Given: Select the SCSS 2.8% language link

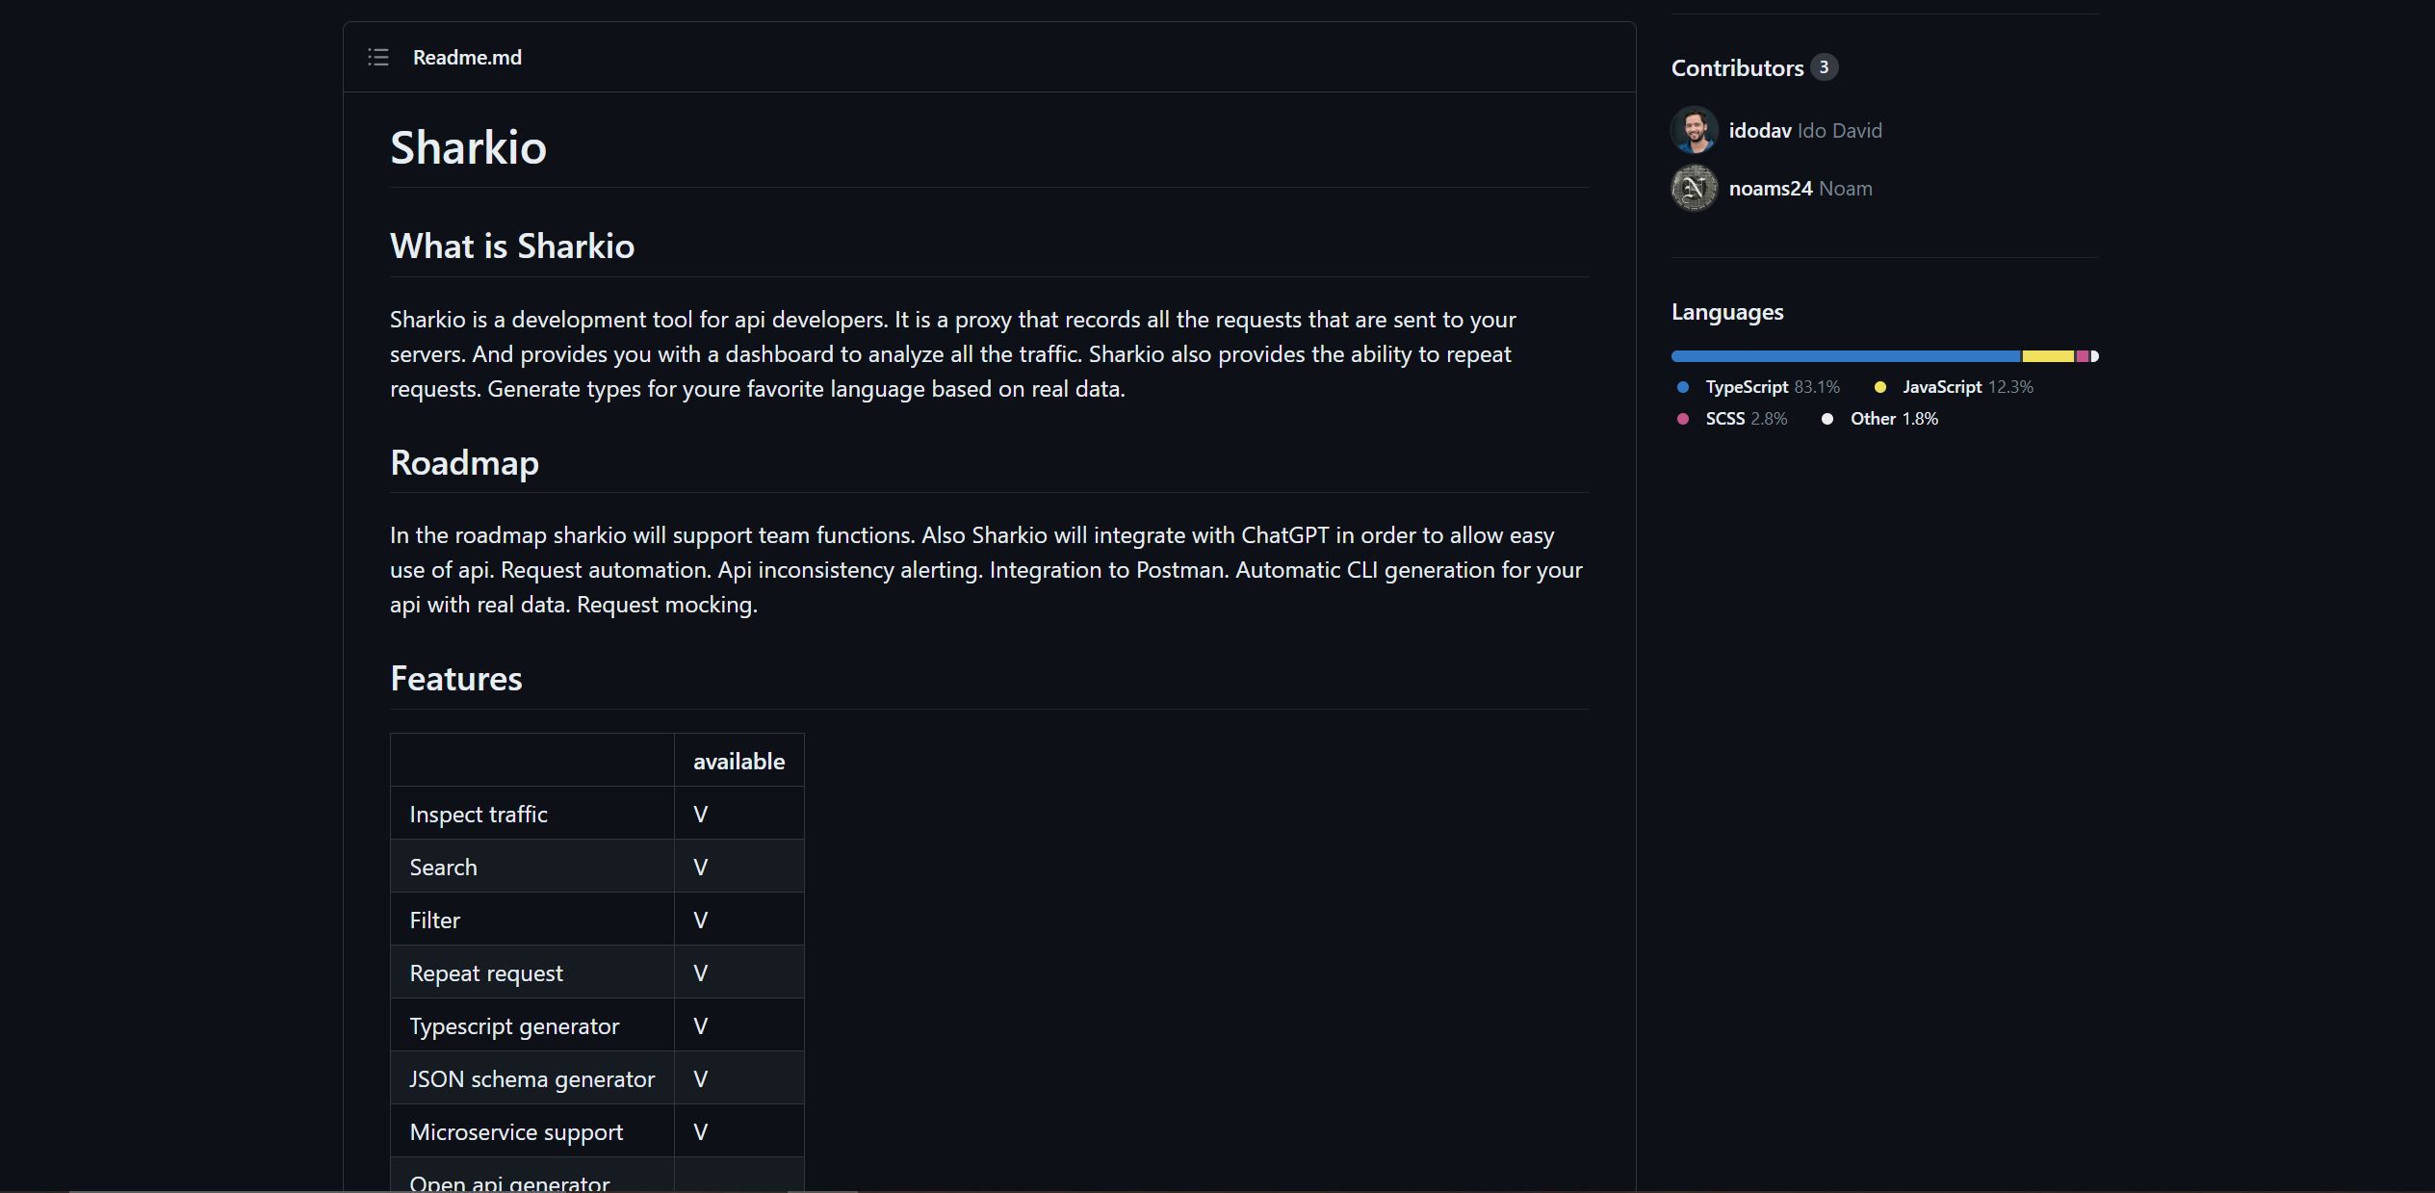Looking at the screenshot, I should [x=1746, y=419].
